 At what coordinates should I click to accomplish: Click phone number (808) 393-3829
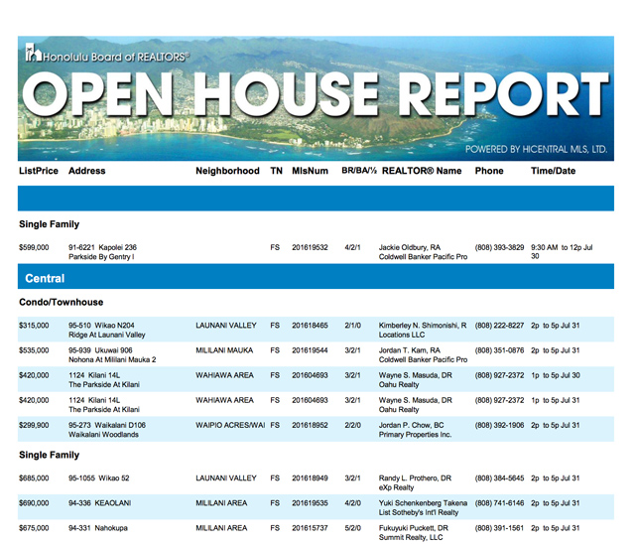click(x=499, y=247)
